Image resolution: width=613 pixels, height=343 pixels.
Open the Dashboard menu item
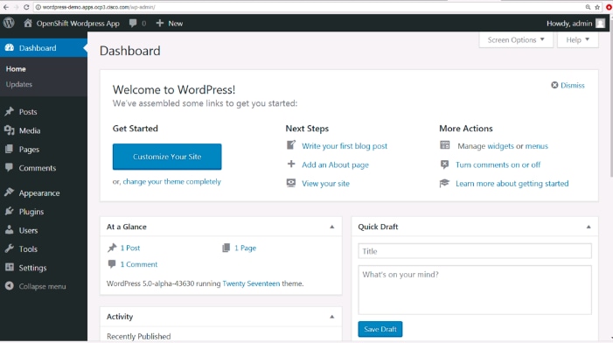(x=44, y=48)
